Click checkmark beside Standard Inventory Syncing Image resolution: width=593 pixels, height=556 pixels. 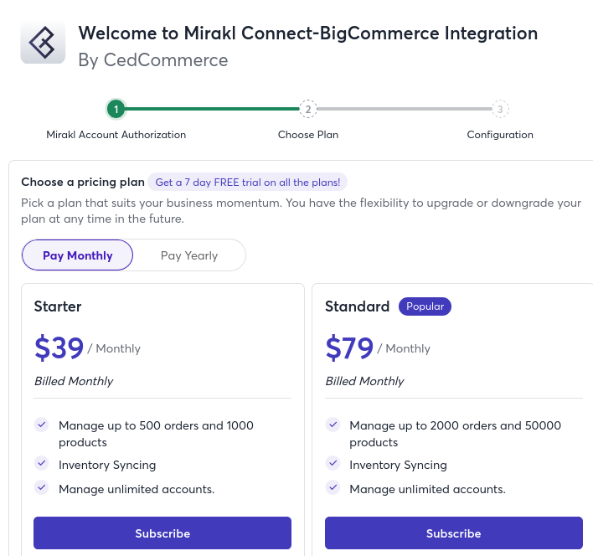tap(333, 463)
